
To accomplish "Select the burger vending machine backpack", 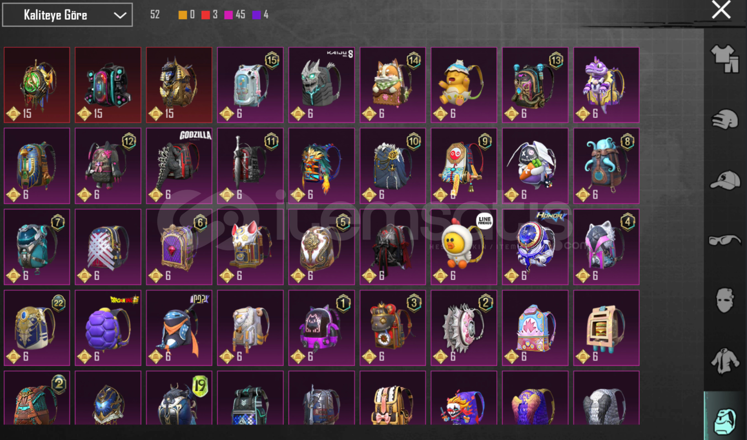I will click(606, 328).
